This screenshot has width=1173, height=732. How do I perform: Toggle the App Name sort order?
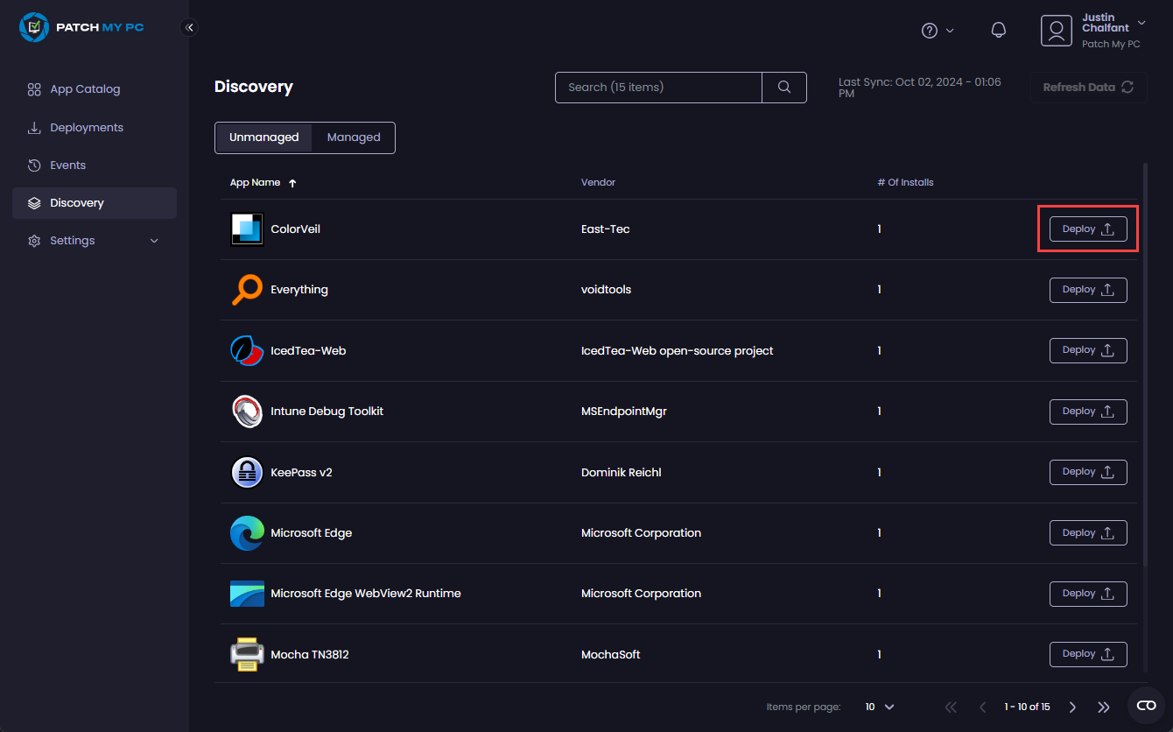pos(291,183)
